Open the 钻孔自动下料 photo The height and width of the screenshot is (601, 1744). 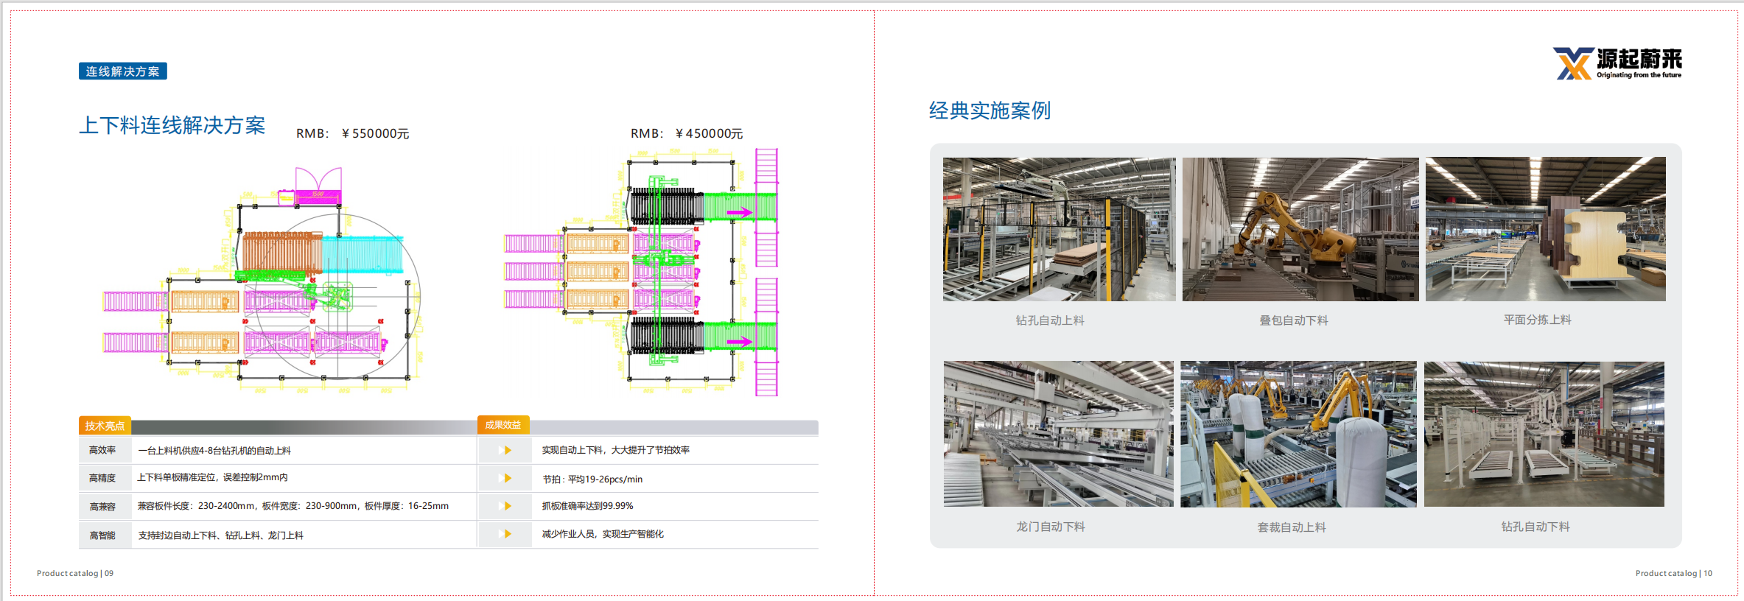tap(1544, 434)
